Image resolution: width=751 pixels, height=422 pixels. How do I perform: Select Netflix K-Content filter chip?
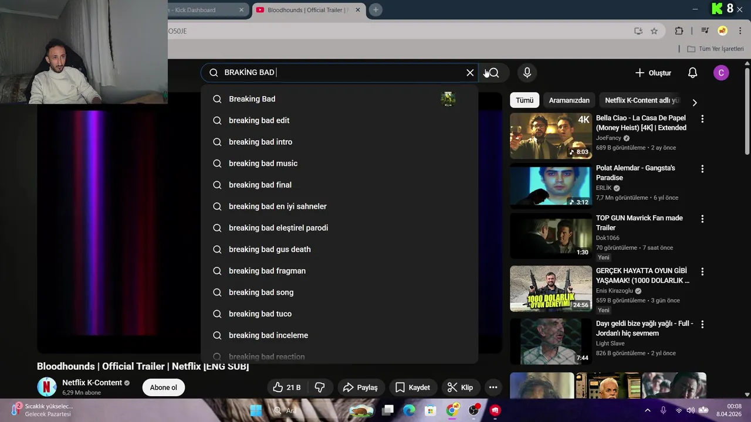(642, 100)
